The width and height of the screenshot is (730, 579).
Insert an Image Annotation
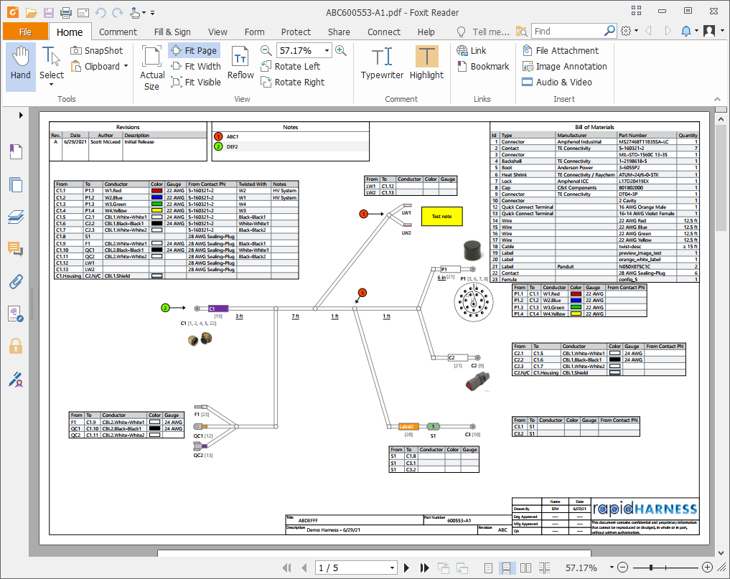pos(564,66)
